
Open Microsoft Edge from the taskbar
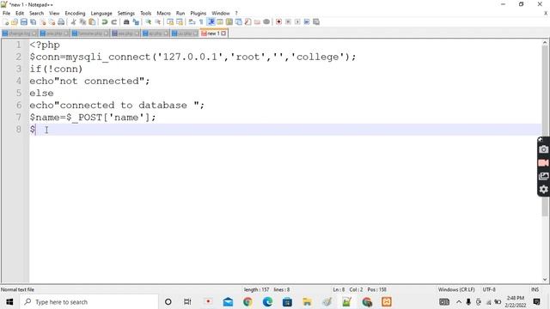pyautogui.click(x=267, y=302)
